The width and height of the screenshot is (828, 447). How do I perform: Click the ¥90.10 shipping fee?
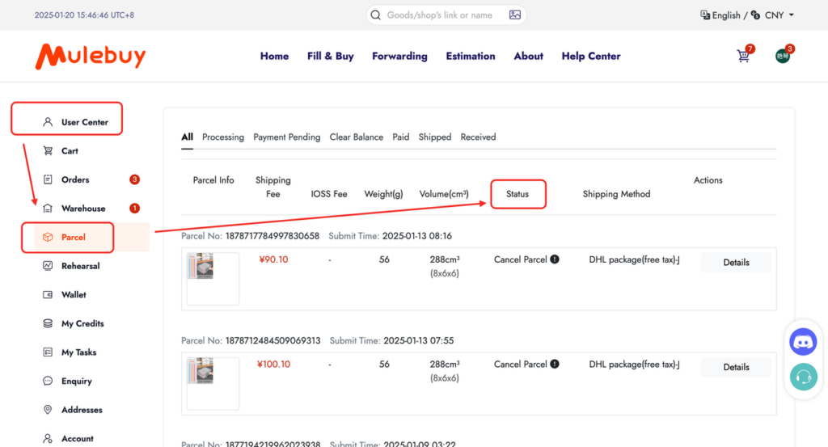[273, 259]
